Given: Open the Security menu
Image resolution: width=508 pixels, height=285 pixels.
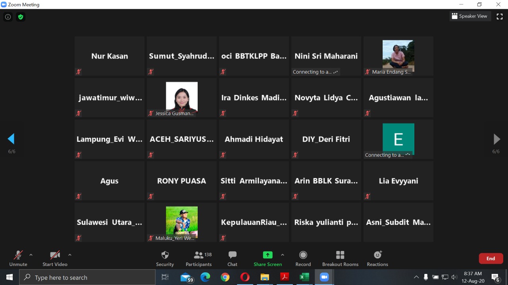Looking at the screenshot, I should point(165,258).
